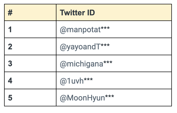177x113 pixels.
Task: Click the @ symbol before MoonHyun
Action: (x=63, y=98)
